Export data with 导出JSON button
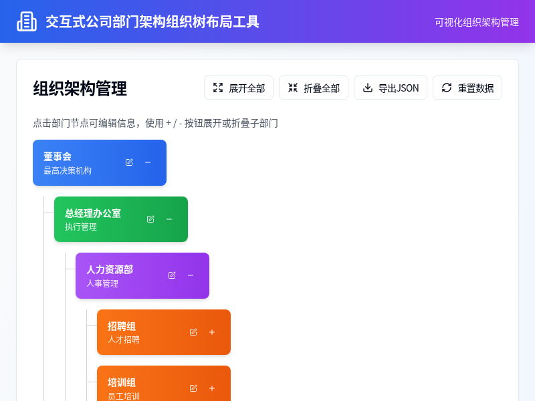Screen dimensions: 535x401 [391, 88]
